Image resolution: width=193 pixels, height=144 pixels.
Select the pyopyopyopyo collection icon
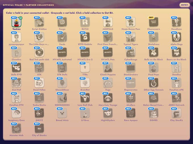(x=16, y=37)
